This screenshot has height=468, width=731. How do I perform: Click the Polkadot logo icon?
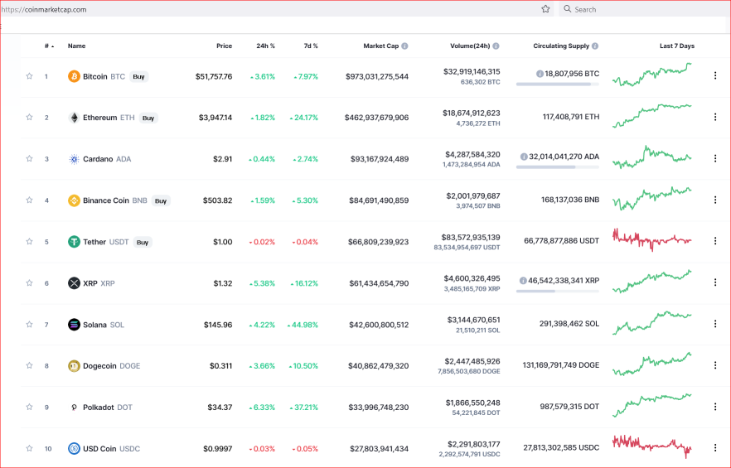click(x=74, y=407)
